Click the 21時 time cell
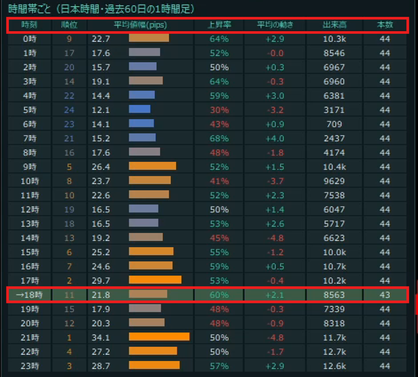 click(29, 338)
